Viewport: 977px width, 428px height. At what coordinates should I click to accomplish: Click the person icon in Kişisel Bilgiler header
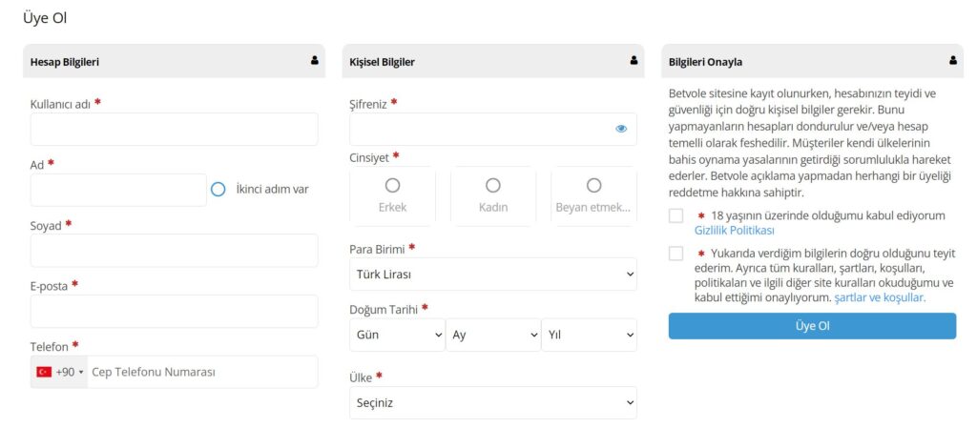(x=634, y=60)
